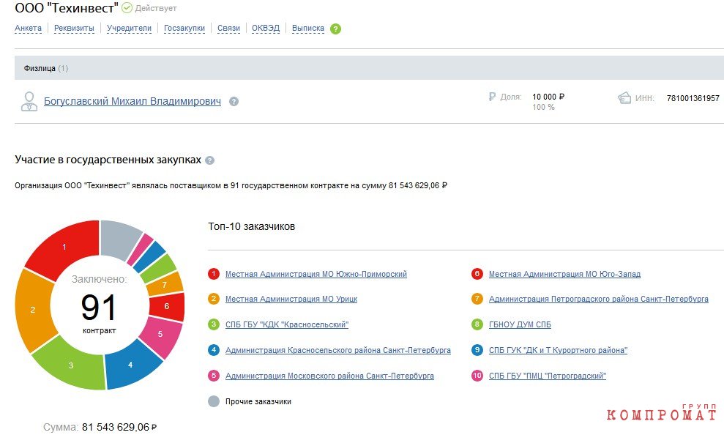Viewport: 724px width, 435px height.
Task: Click red legend marker number 6
Action: tap(477, 274)
